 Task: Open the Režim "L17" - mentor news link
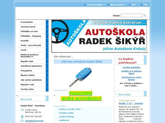point(131,103)
